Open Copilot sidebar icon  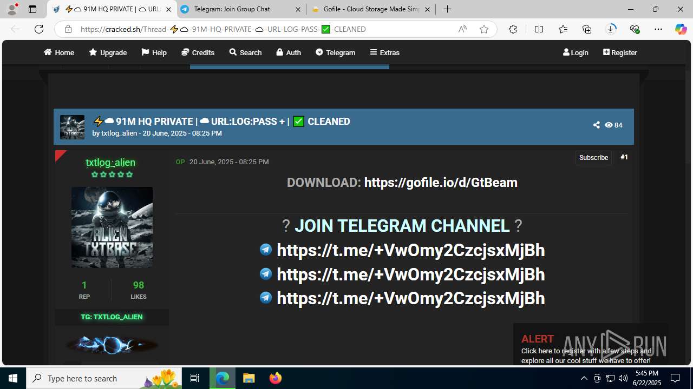[681, 29]
